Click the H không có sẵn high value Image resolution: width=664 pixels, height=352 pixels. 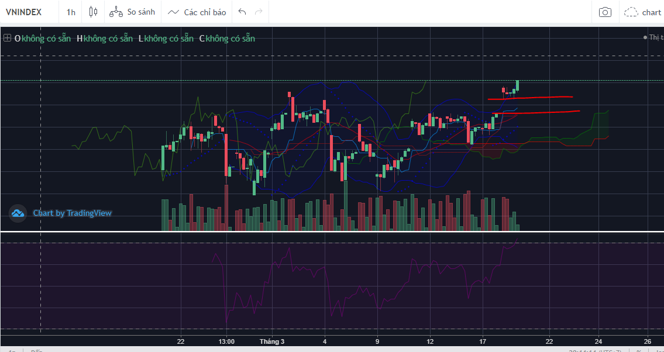pos(105,39)
